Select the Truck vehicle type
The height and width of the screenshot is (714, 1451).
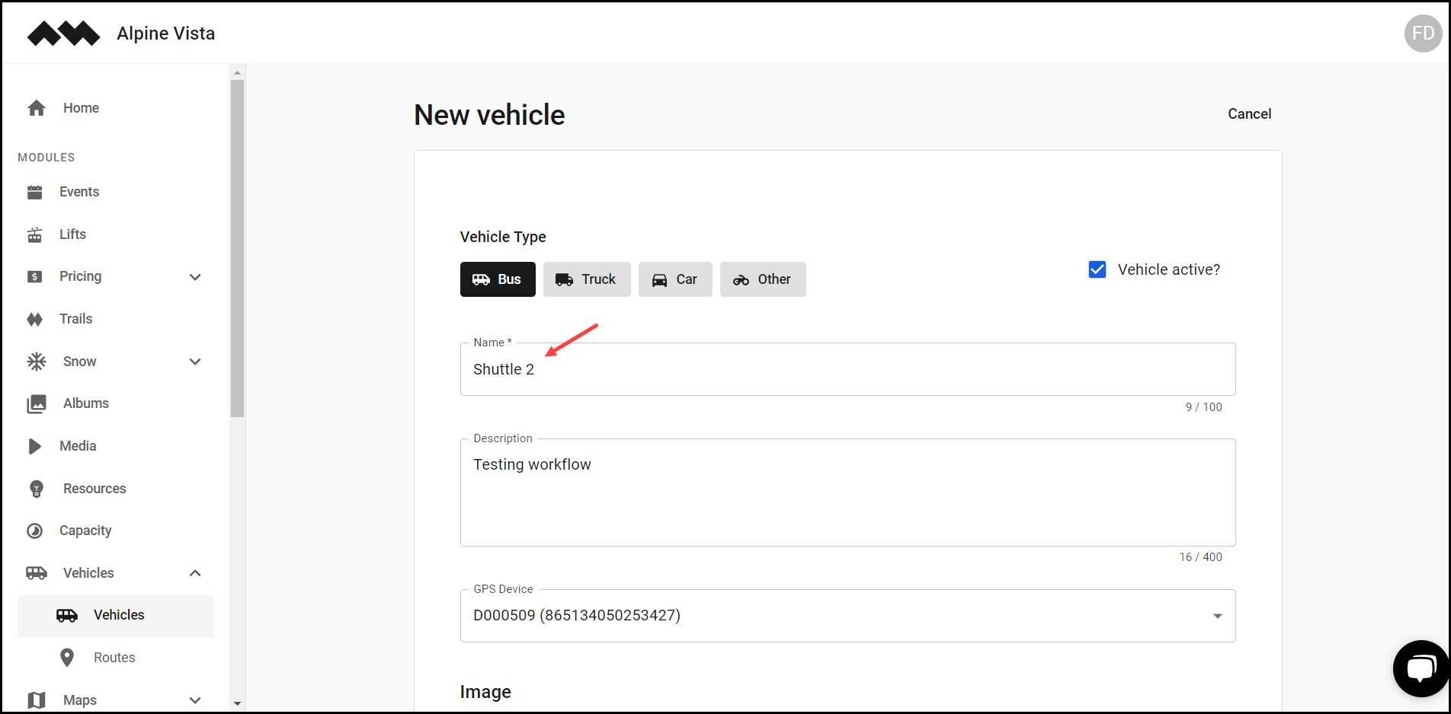coord(586,279)
